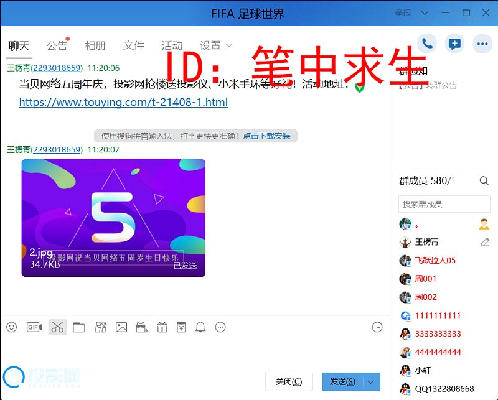The width and height of the screenshot is (498, 400).
Task: Open the GIF animation picker
Action: pos(34,327)
